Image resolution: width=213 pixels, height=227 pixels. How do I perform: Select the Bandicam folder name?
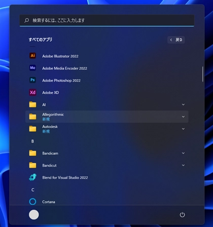(50, 154)
